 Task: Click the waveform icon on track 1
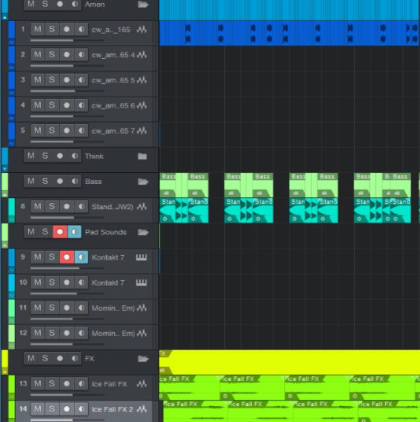tap(142, 30)
